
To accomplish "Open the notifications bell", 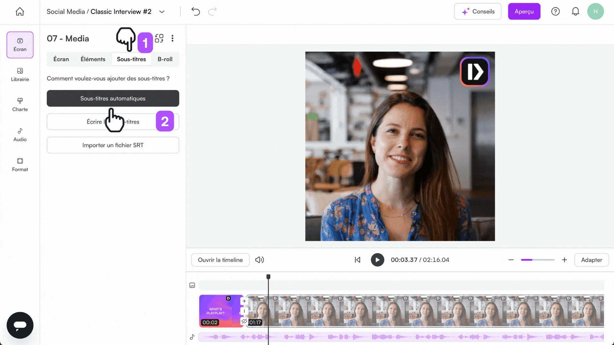I will point(576,11).
